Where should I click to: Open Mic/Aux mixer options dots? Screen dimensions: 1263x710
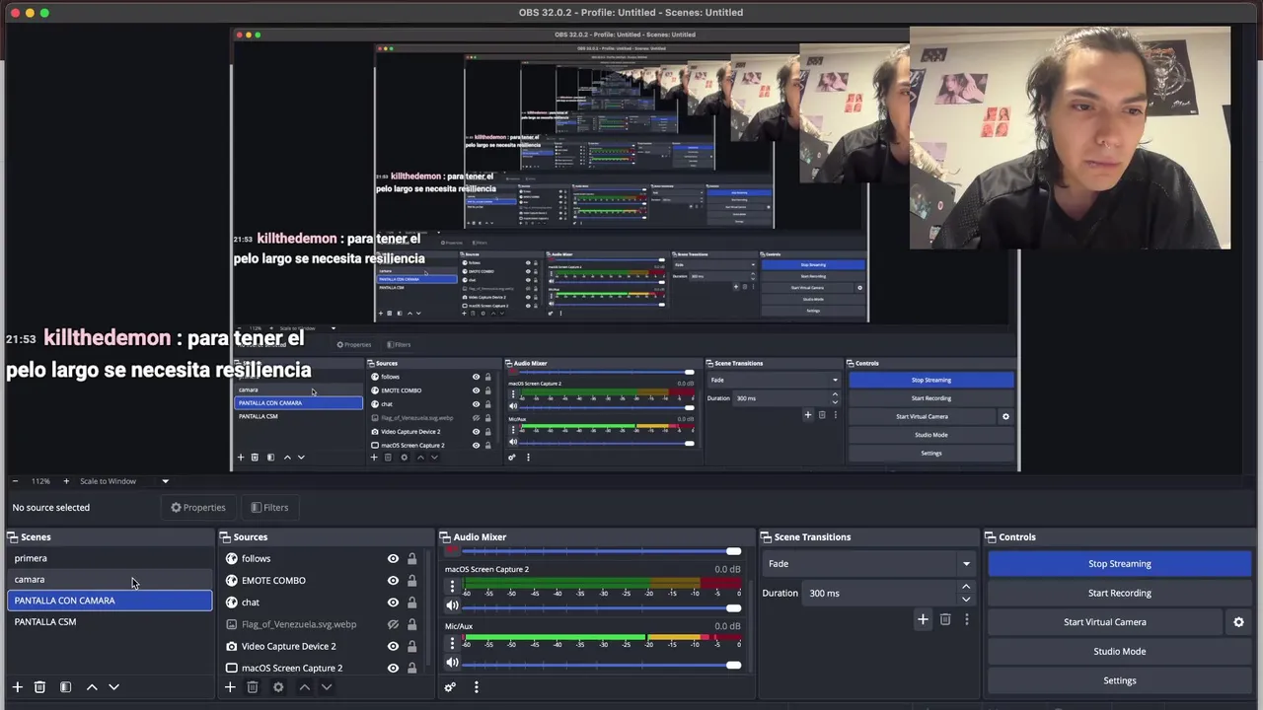[452, 643]
